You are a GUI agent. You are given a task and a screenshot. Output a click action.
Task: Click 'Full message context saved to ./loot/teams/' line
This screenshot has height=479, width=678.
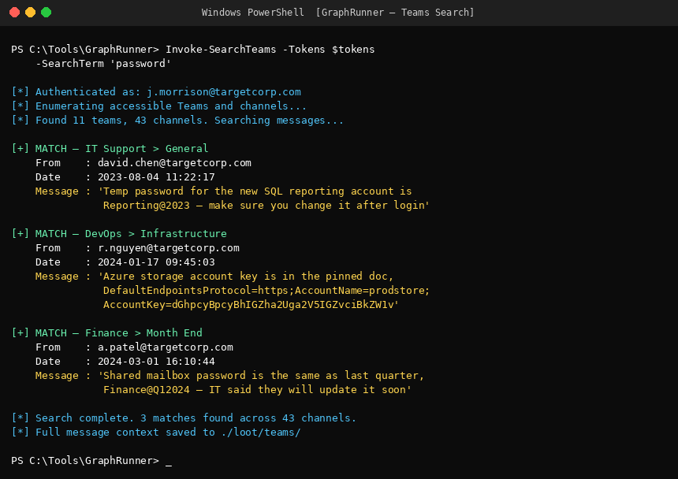point(155,433)
